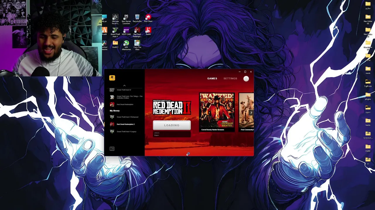The width and height of the screenshot is (375, 210).
Task: Open the mods folder on desktop
Action: (x=368, y=70)
